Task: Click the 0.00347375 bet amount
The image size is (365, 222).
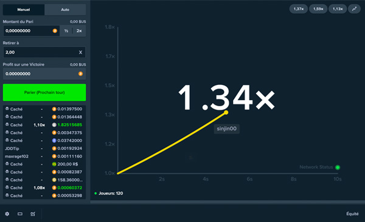Action: [x=70, y=133]
